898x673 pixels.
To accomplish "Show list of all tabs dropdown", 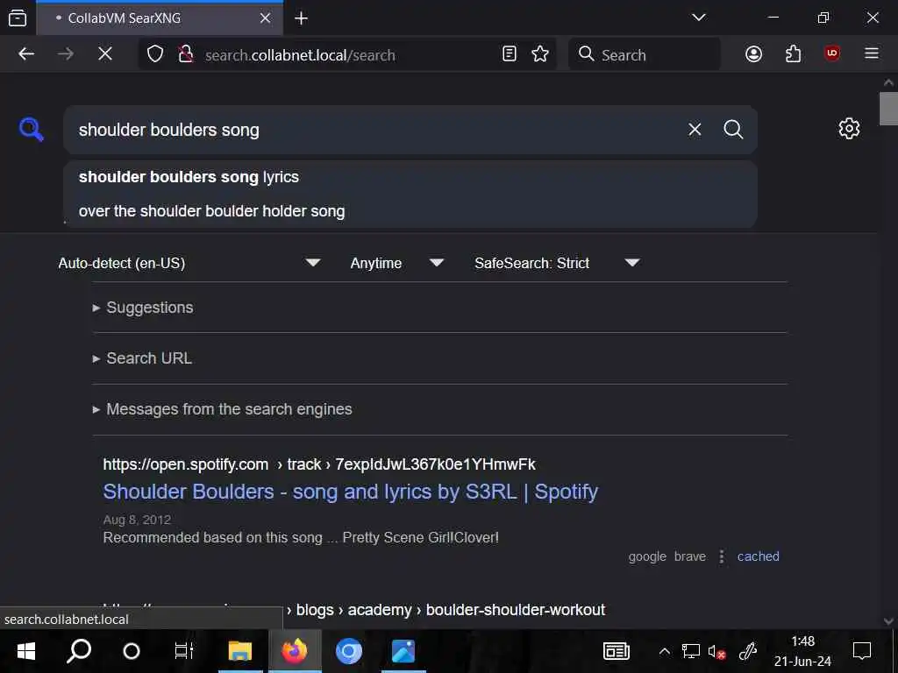I will (x=698, y=18).
